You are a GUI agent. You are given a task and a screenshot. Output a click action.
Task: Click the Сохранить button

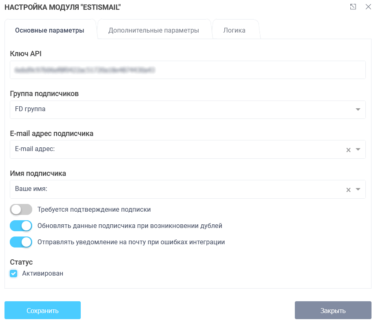42,311
